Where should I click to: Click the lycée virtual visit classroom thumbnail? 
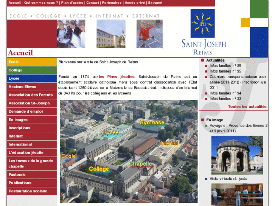point(237,195)
